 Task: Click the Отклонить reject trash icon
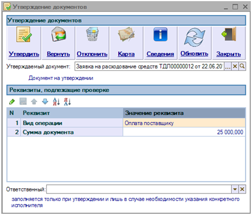pos(92,34)
